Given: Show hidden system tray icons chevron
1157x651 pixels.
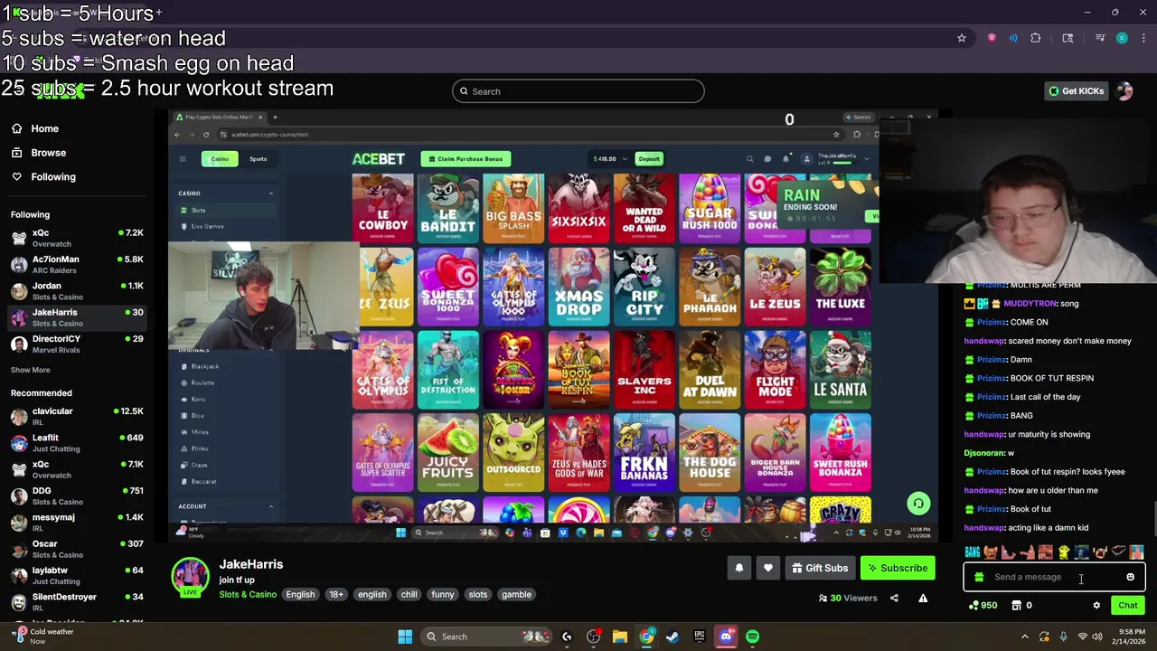Looking at the screenshot, I should pyautogui.click(x=1024, y=637).
